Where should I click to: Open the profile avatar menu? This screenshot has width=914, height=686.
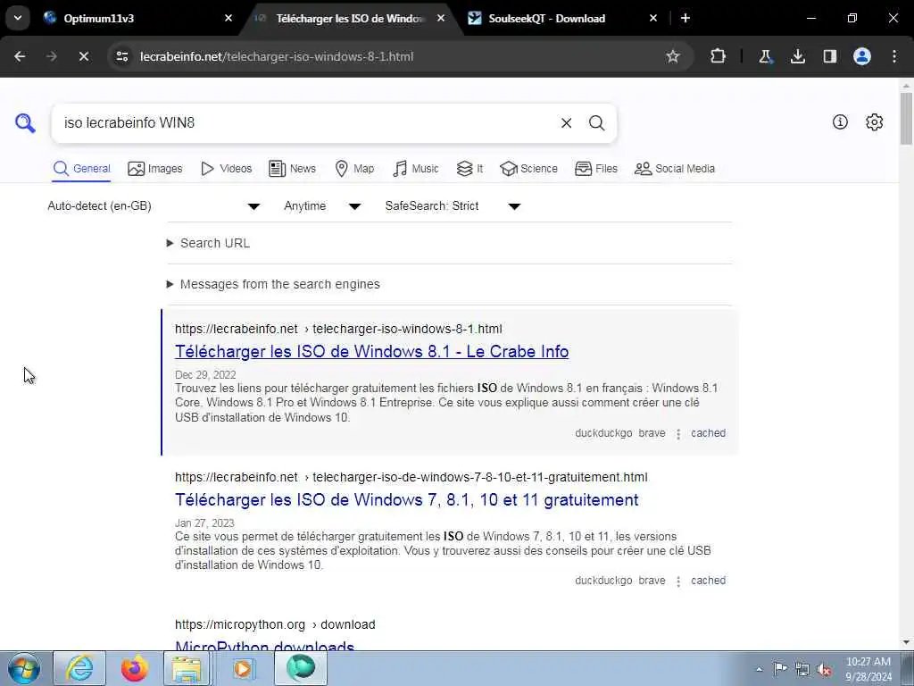click(x=862, y=56)
